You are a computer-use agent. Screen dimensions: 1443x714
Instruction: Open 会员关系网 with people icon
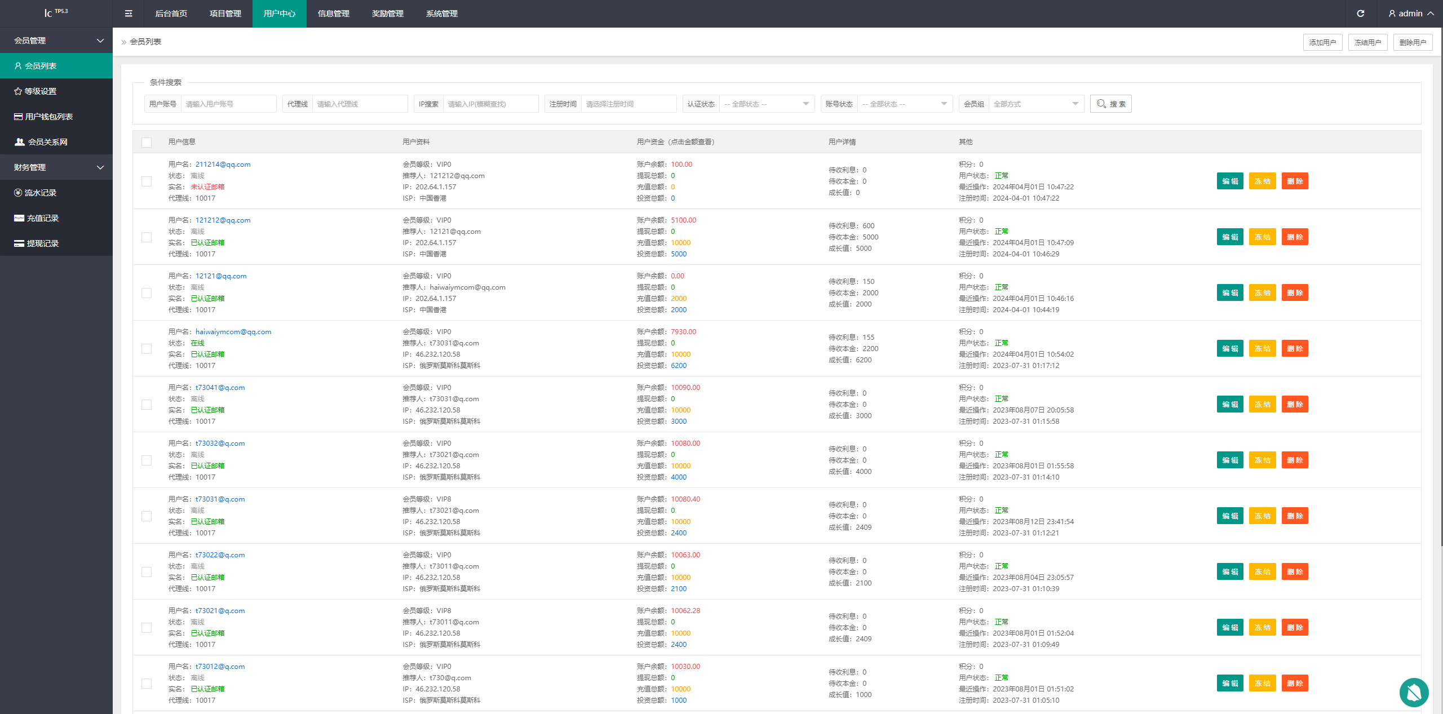(47, 142)
